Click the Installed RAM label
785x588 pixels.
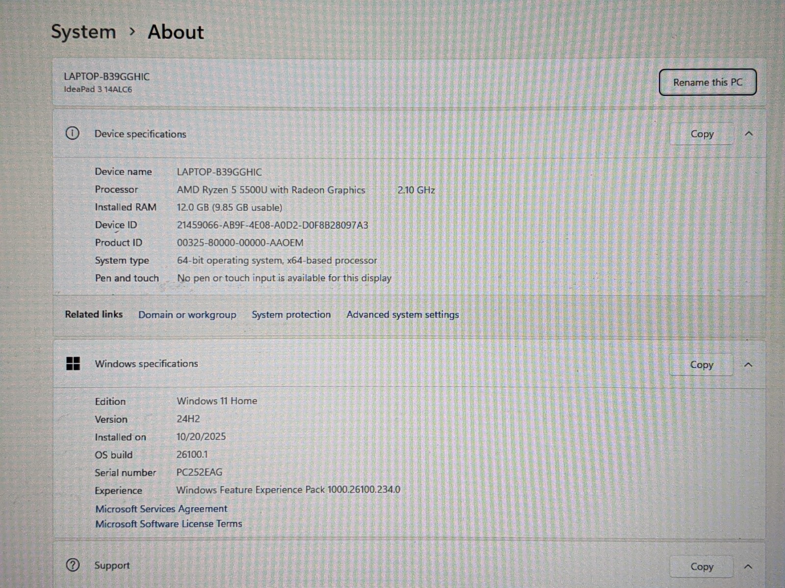coord(126,207)
